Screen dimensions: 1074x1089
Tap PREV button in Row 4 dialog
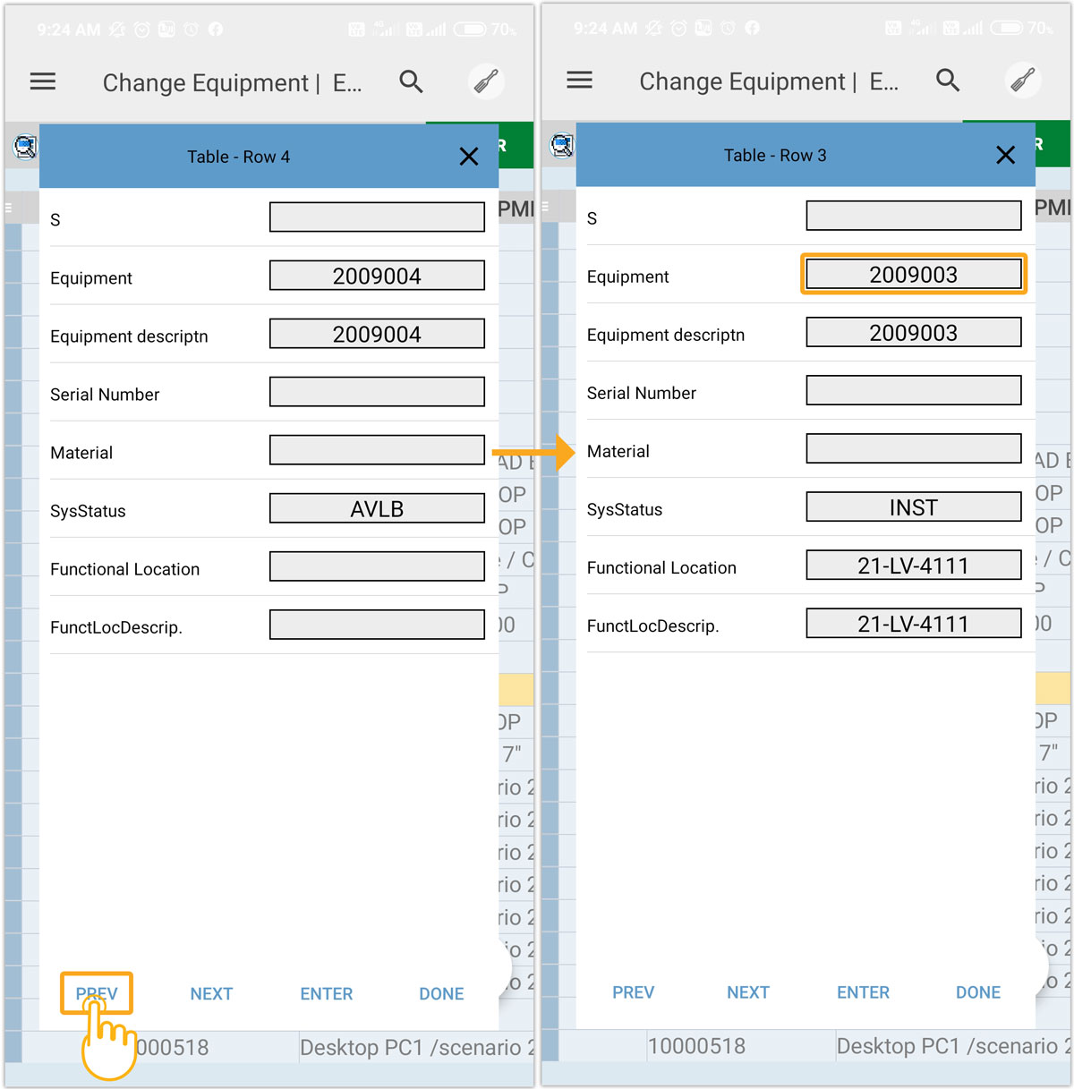(97, 993)
